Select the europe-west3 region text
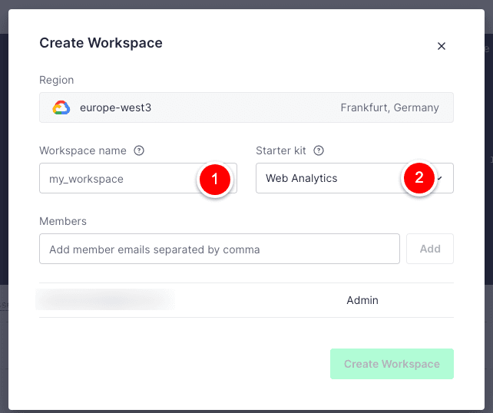 coord(115,108)
